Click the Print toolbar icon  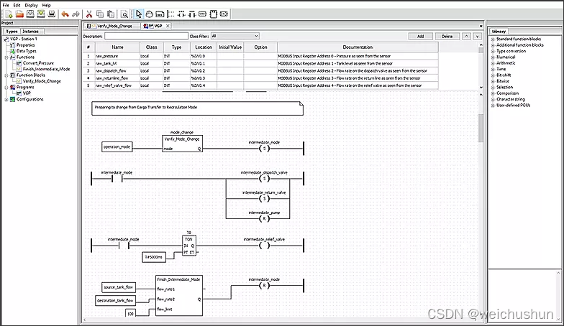[52, 14]
